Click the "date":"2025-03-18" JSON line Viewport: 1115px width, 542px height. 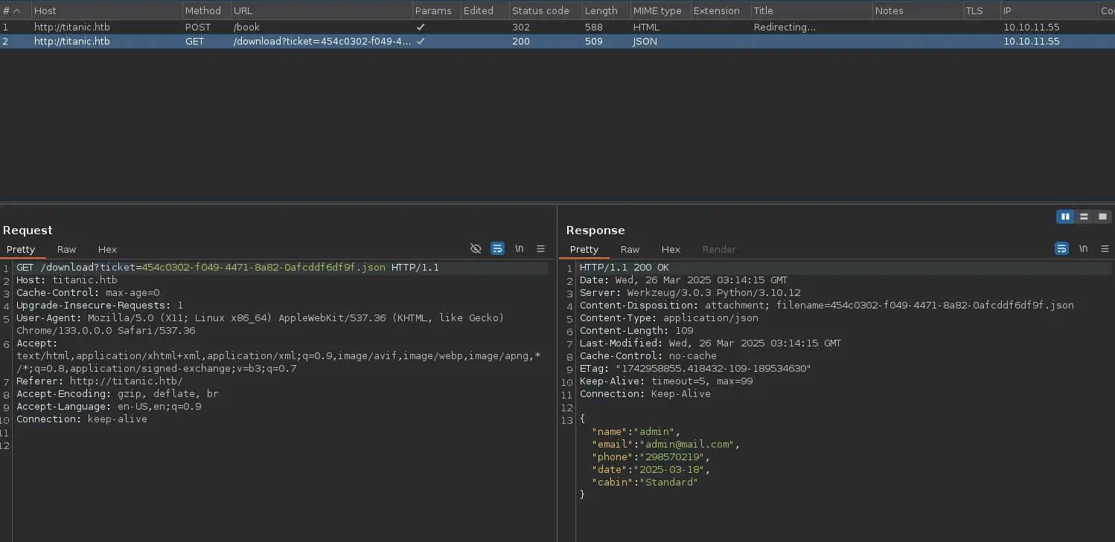651,470
